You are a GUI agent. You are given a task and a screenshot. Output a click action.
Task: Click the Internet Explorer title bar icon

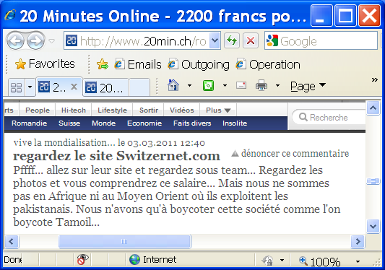(x=10, y=15)
